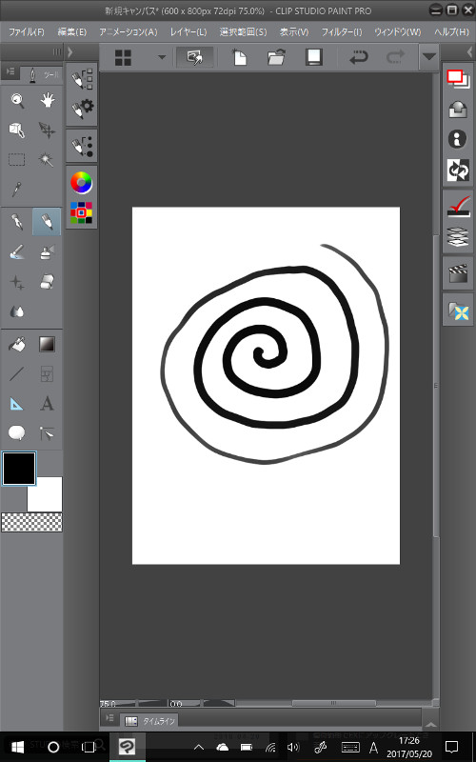
Task: Open the Color Wheel palette
Action: click(x=81, y=183)
